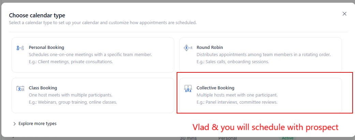Click the 'Select a calendar type' subtitle text

coord(102,23)
